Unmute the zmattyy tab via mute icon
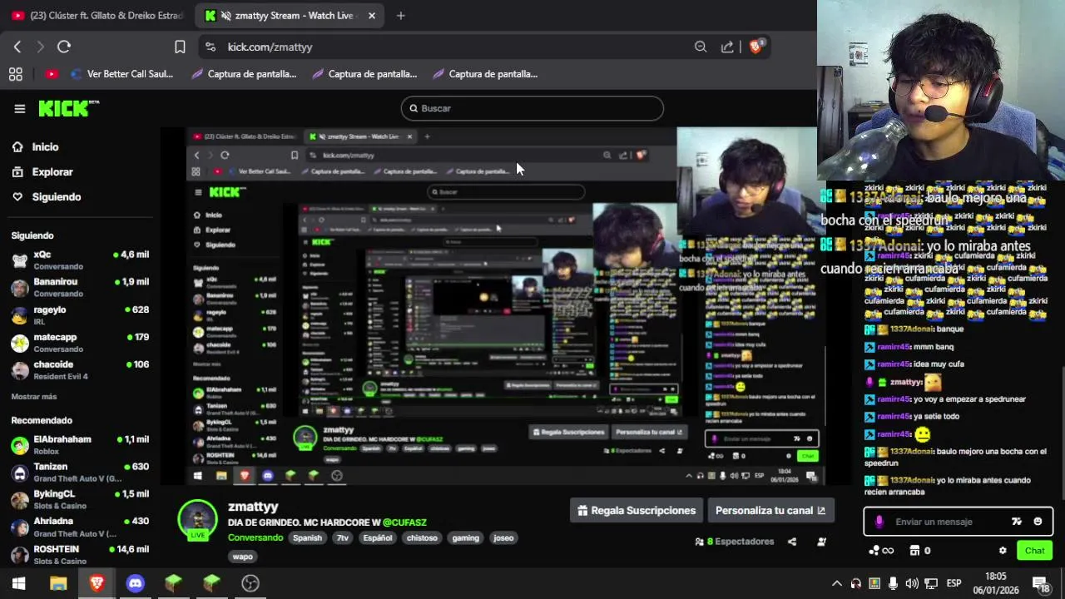The image size is (1065, 599). pos(225,15)
